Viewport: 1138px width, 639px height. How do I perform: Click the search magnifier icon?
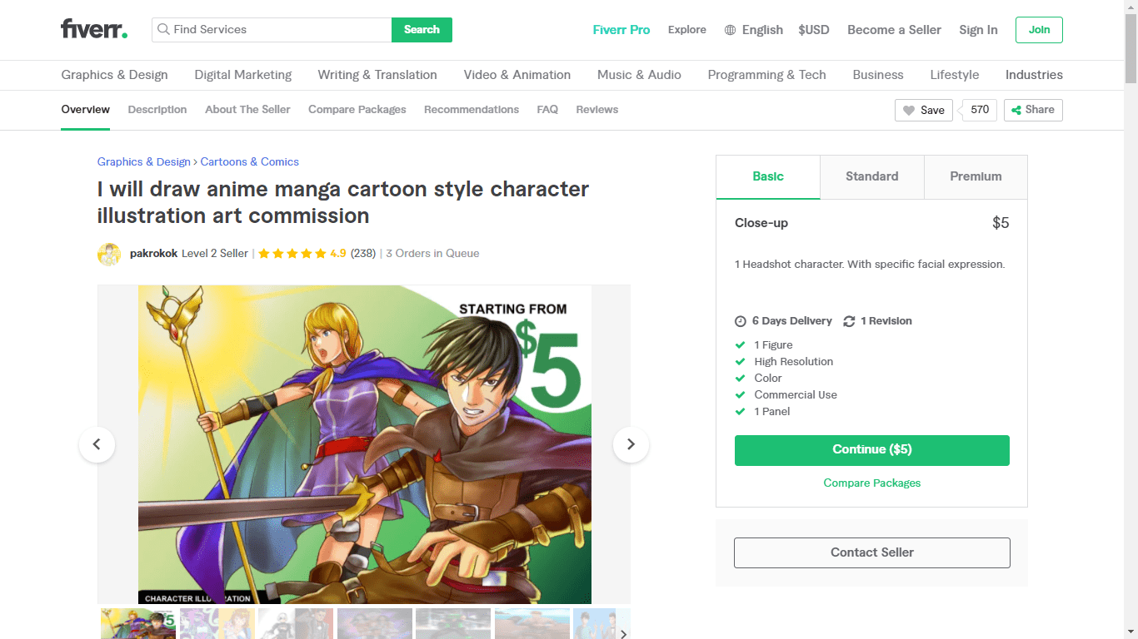click(x=163, y=30)
